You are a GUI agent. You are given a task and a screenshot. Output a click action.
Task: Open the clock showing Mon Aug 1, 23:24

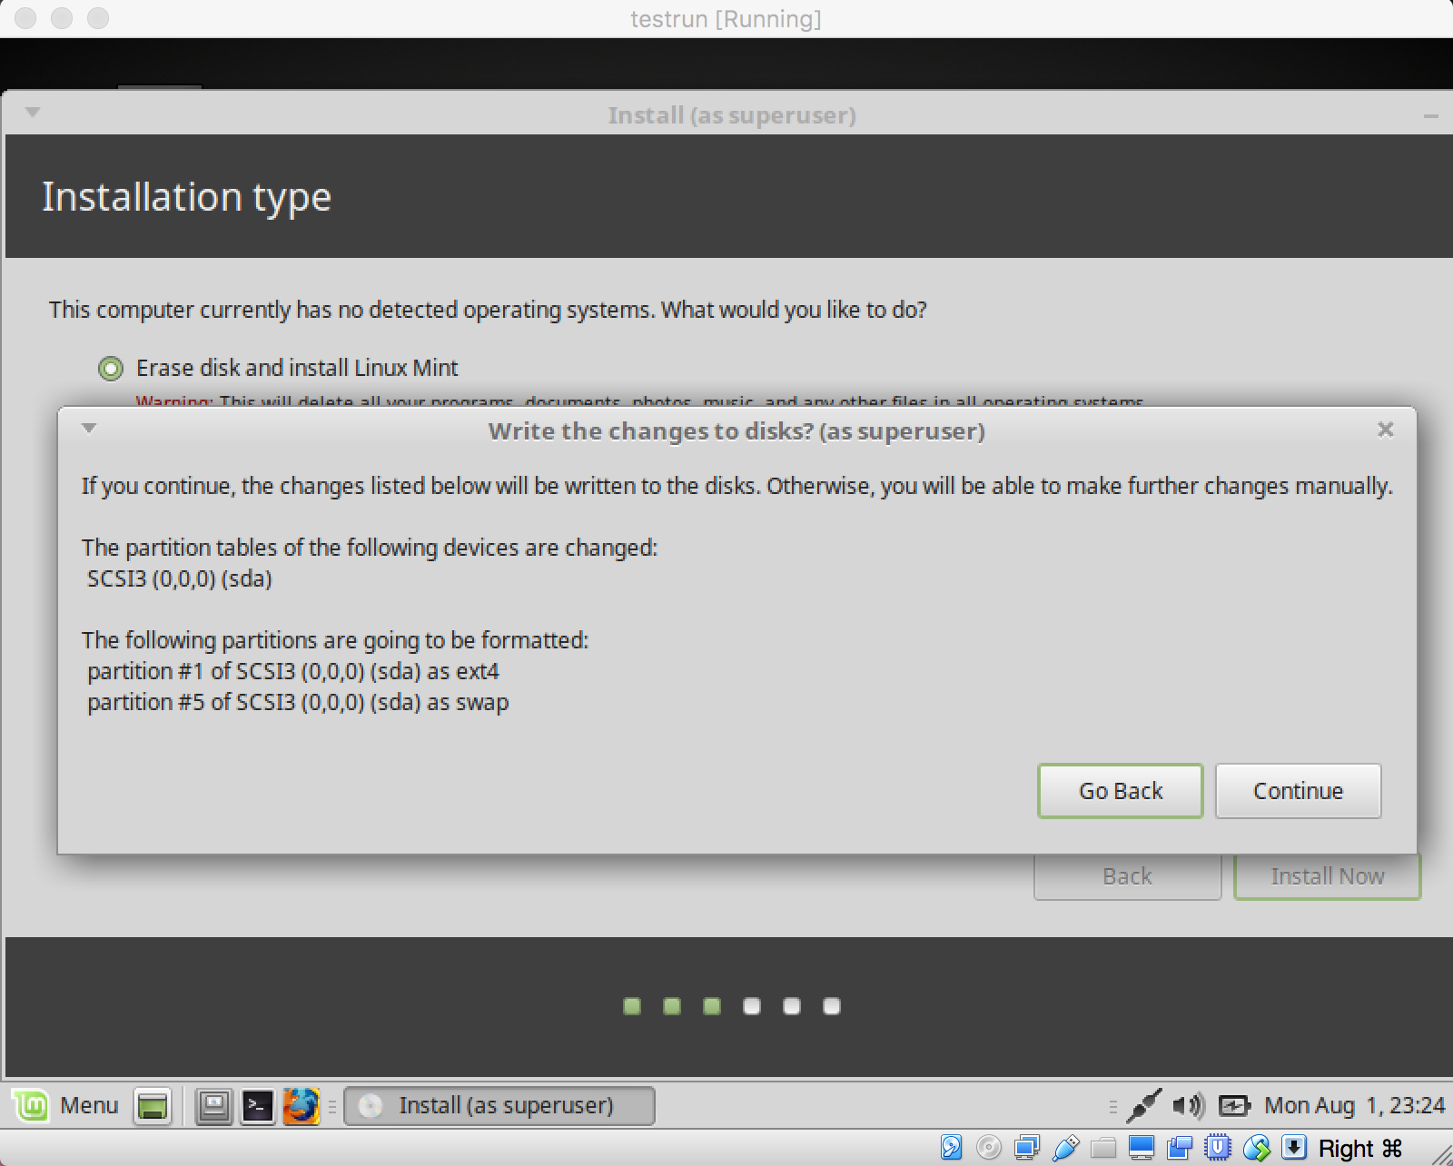coord(1354,1105)
